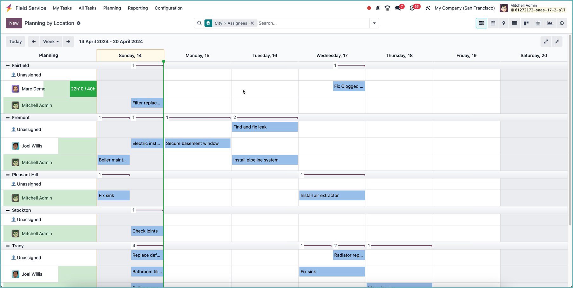The image size is (573, 288).
Task: Switch to the Graph view
Action: click(x=550, y=23)
